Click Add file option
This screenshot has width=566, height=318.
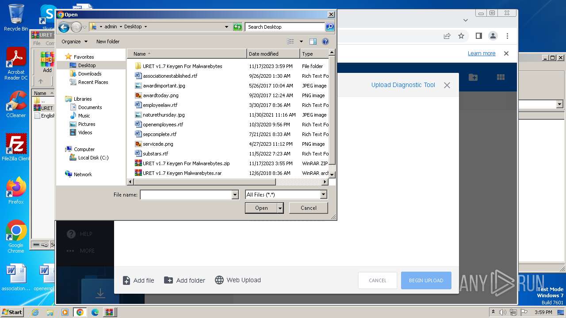[138, 280]
